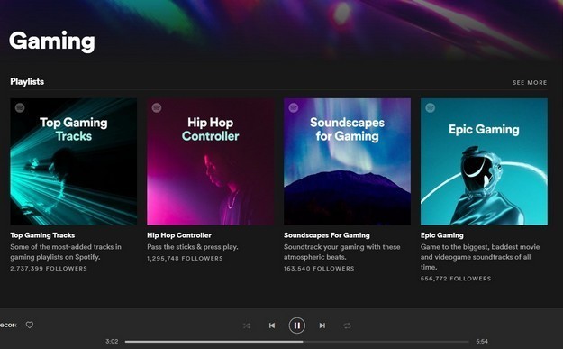Skip to the next track
Viewport: 563px width, 349px height.
pos(322,326)
